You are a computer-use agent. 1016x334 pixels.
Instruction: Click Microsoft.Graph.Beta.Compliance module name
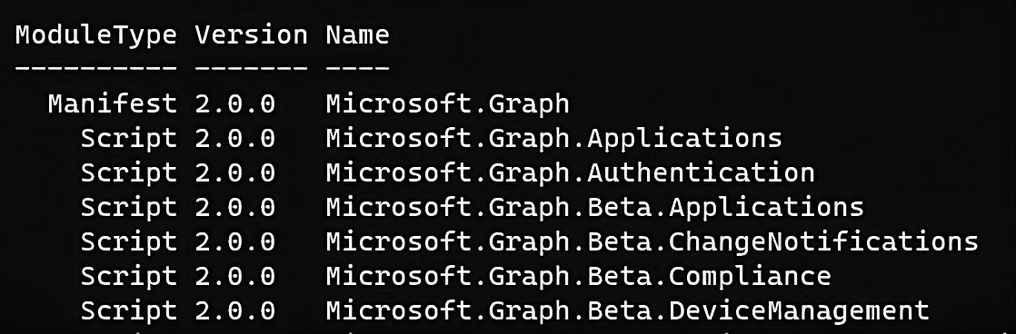click(579, 277)
